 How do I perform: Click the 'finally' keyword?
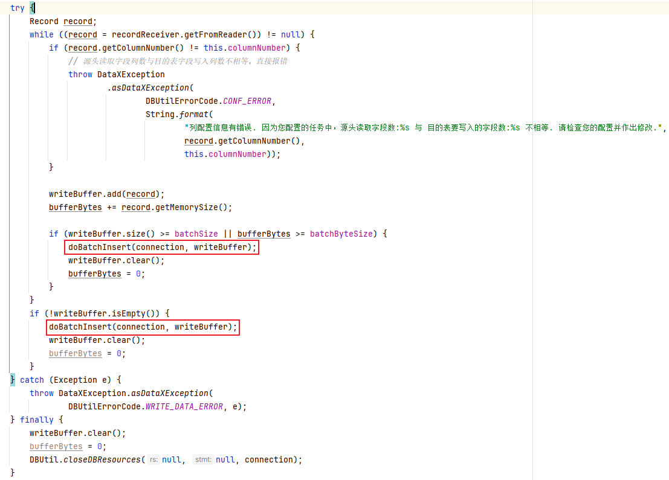coord(37,420)
